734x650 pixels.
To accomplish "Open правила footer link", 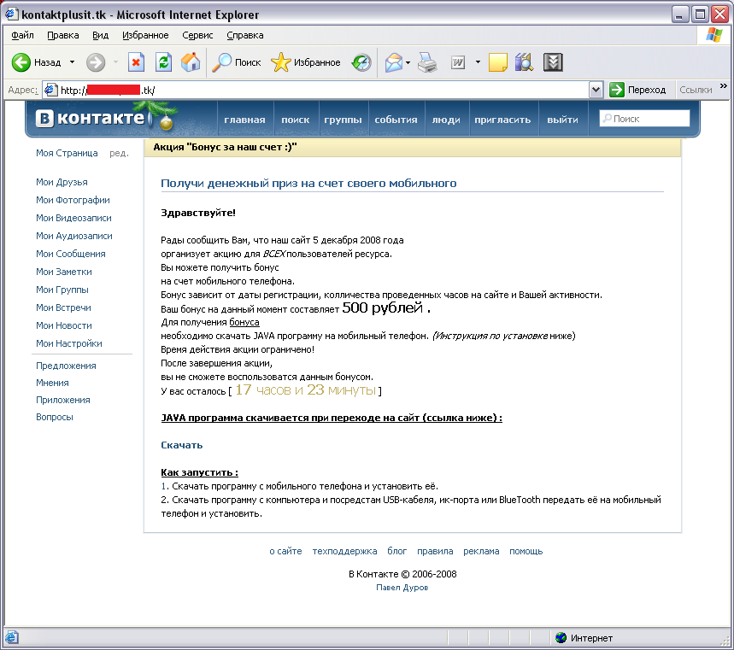I will click(x=435, y=551).
